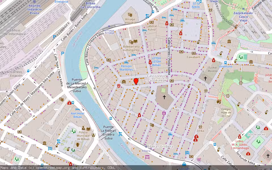Click the amphora monument icon near the police station
This screenshot has width=272, height=170.
coord(77,144)
